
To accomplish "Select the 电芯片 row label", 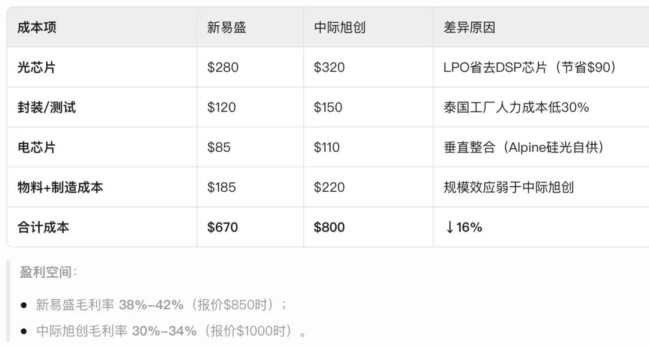I will point(37,148).
